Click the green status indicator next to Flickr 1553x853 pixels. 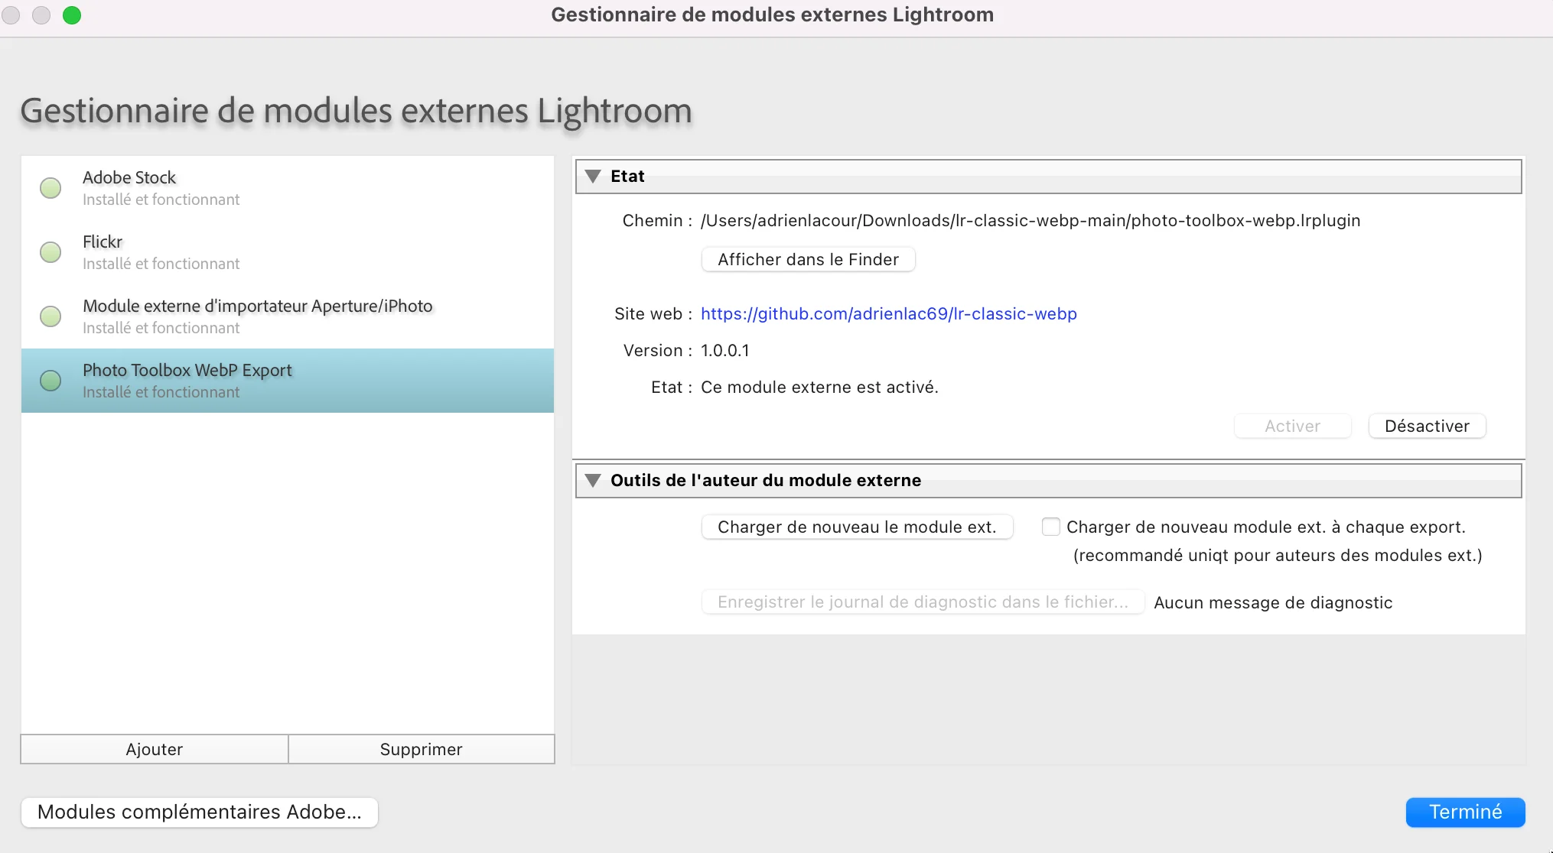[x=50, y=252]
